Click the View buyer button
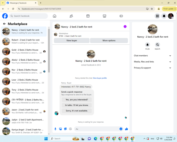 tap(72, 41)
